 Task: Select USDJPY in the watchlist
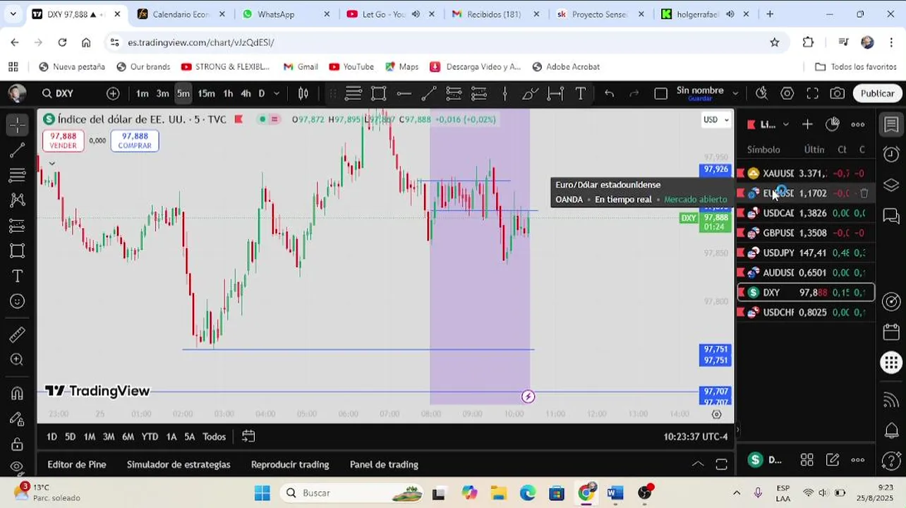pos(806,253)
